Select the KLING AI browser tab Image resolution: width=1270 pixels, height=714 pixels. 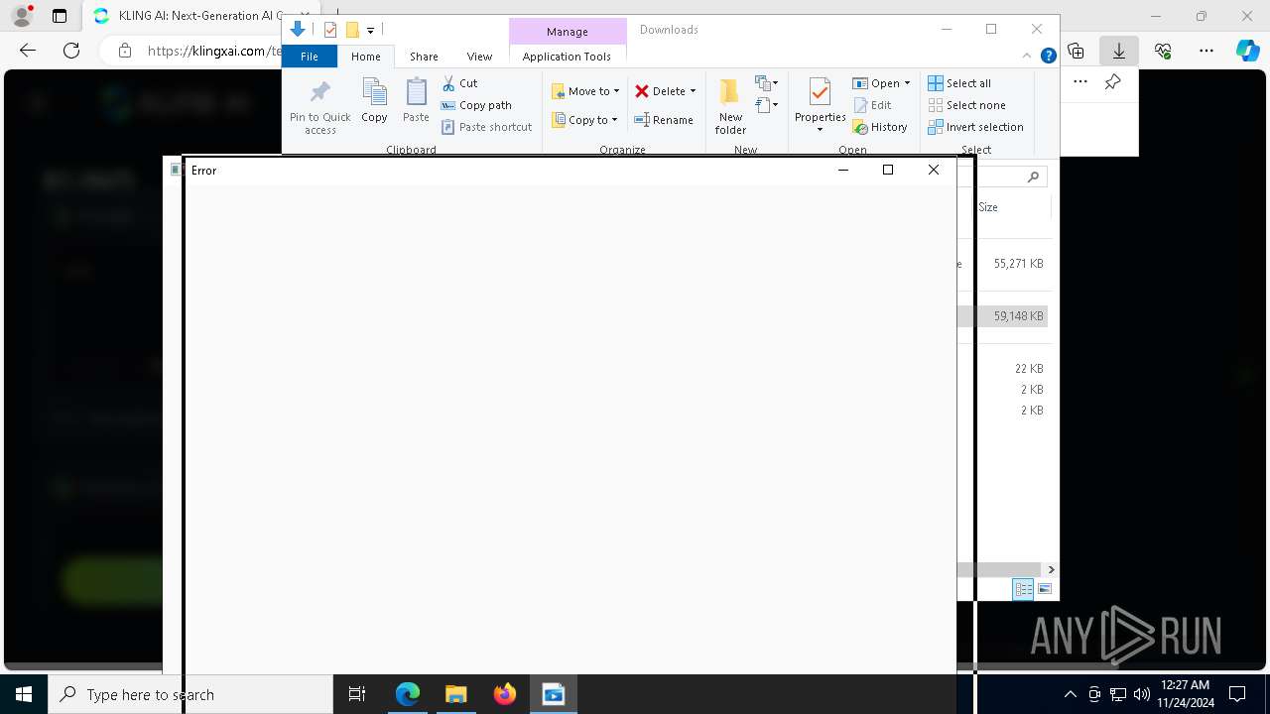point(199,16)
